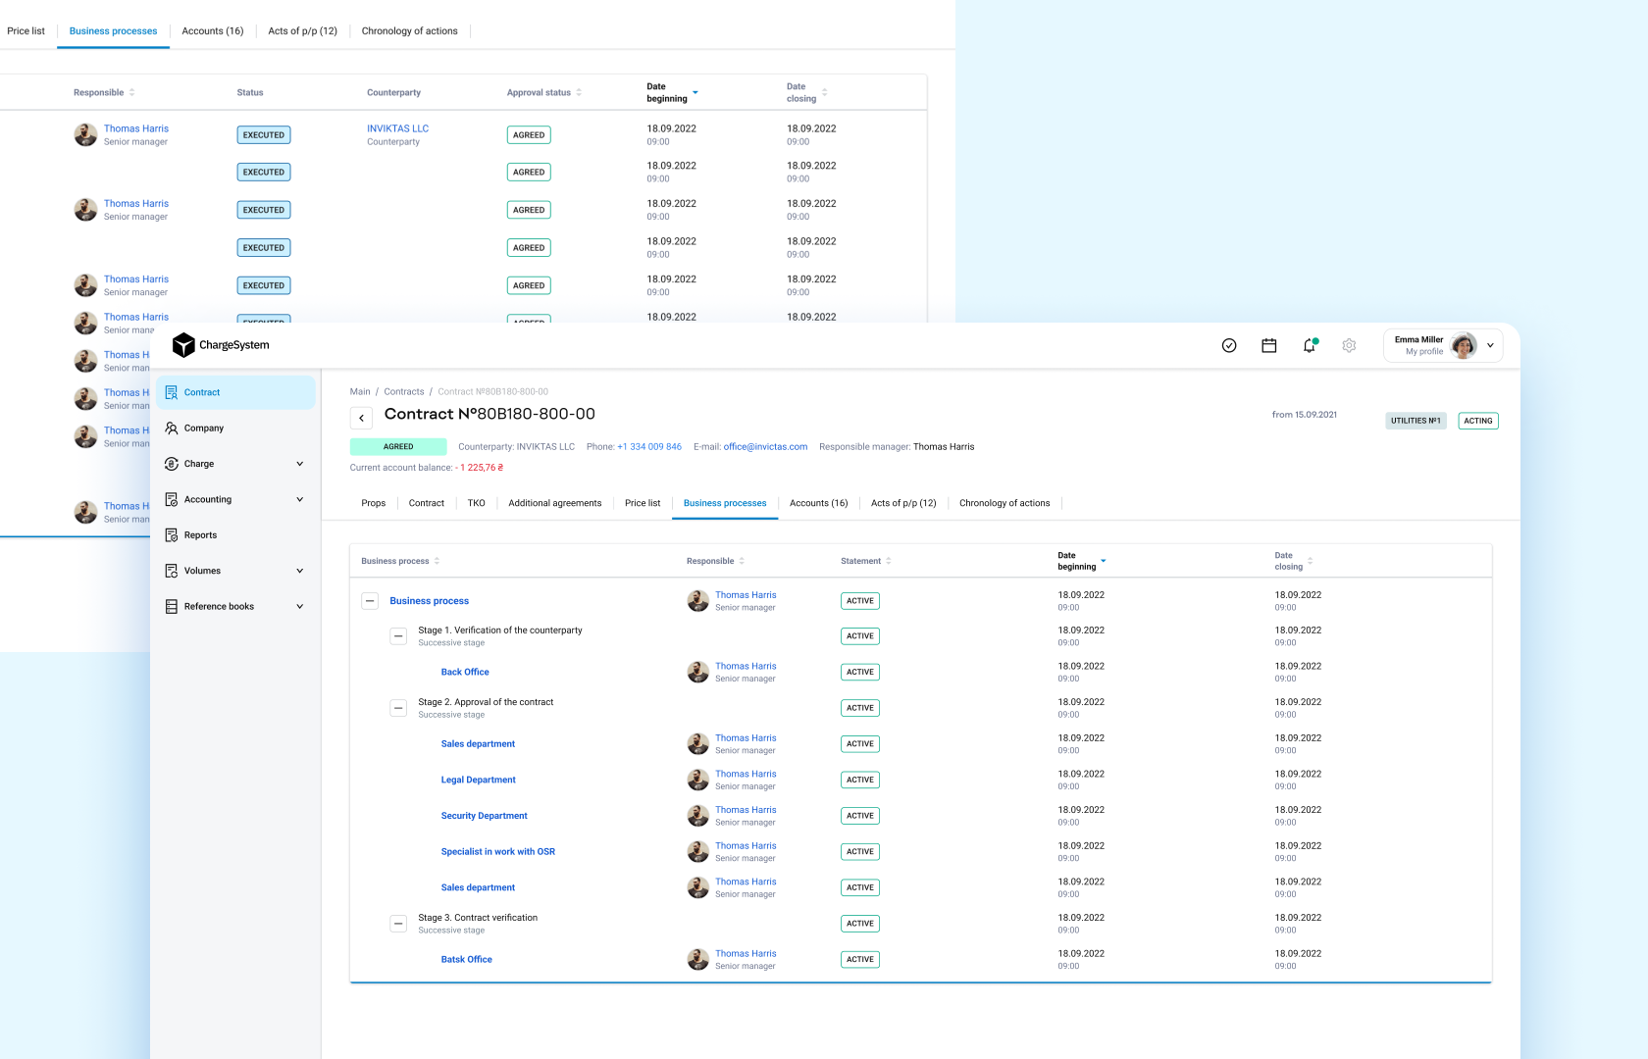Collapse the Business process root row

370,601
